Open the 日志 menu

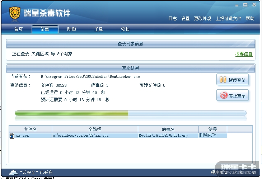pos(173,19)
